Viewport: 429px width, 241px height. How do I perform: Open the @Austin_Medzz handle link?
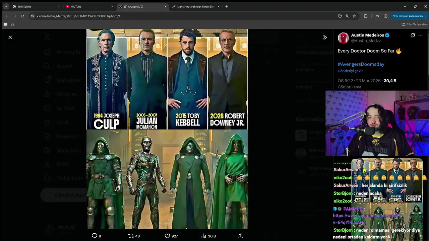coord(366,41)
